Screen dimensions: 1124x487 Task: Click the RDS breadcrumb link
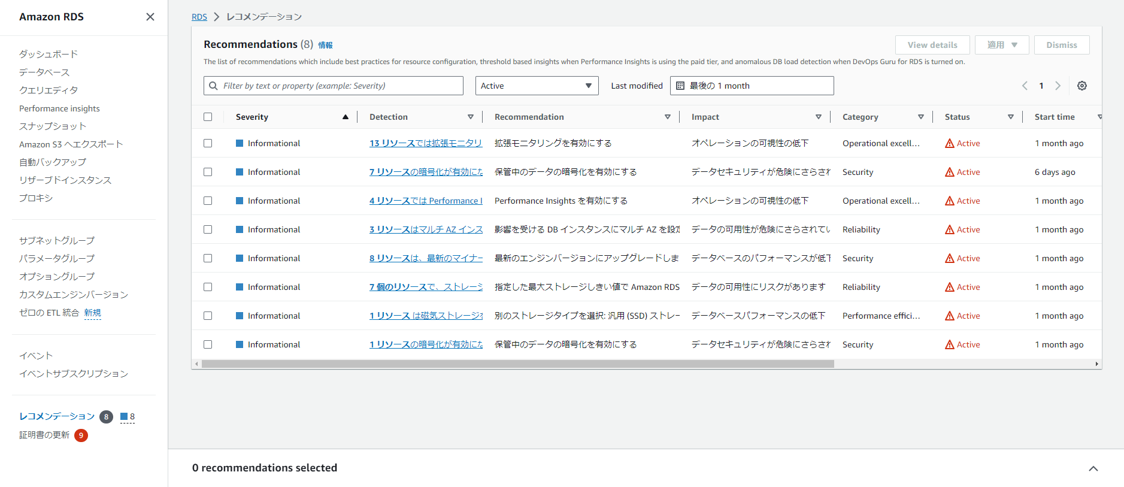[x=199, y=17]
